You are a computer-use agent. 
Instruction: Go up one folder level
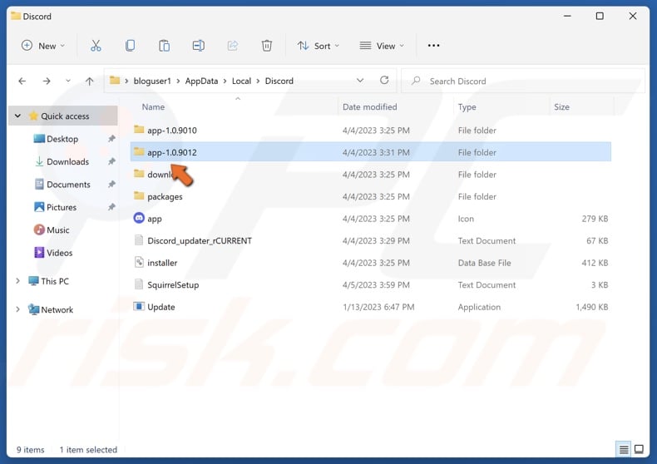coord(89,81)
